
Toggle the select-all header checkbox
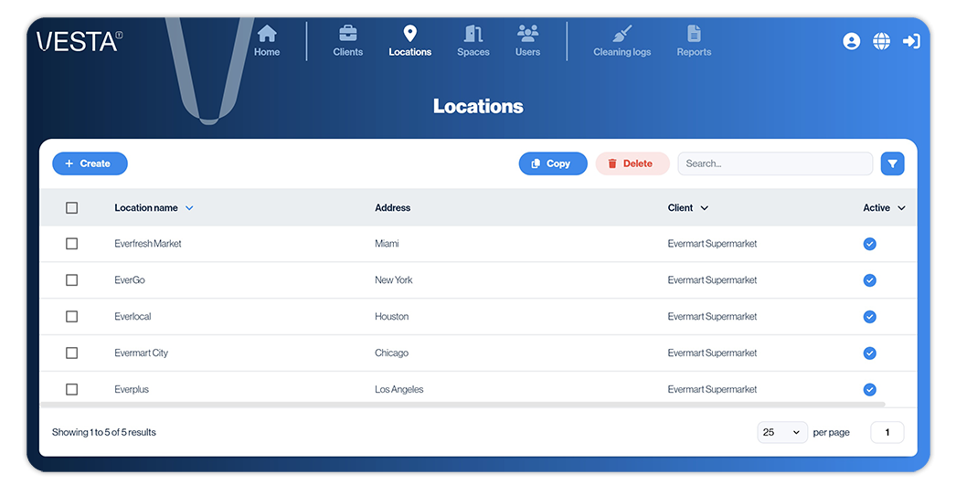pyautogui.click(x=72, y=208)
